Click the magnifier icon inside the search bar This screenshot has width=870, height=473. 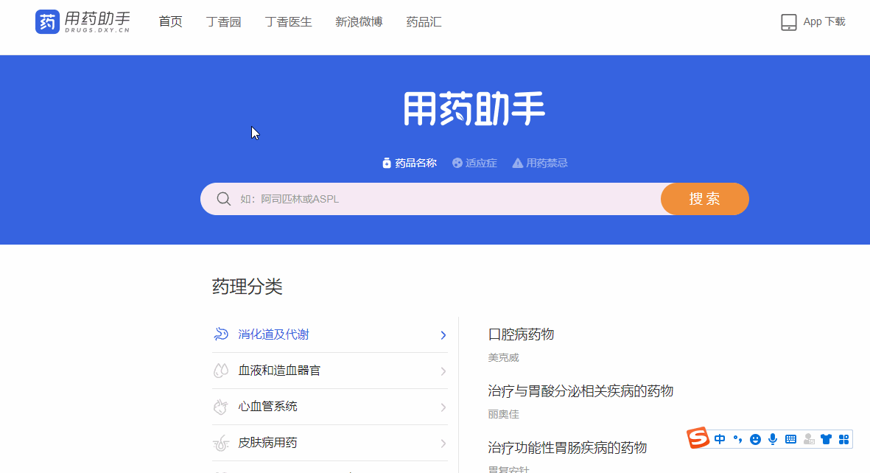(223, 198)
